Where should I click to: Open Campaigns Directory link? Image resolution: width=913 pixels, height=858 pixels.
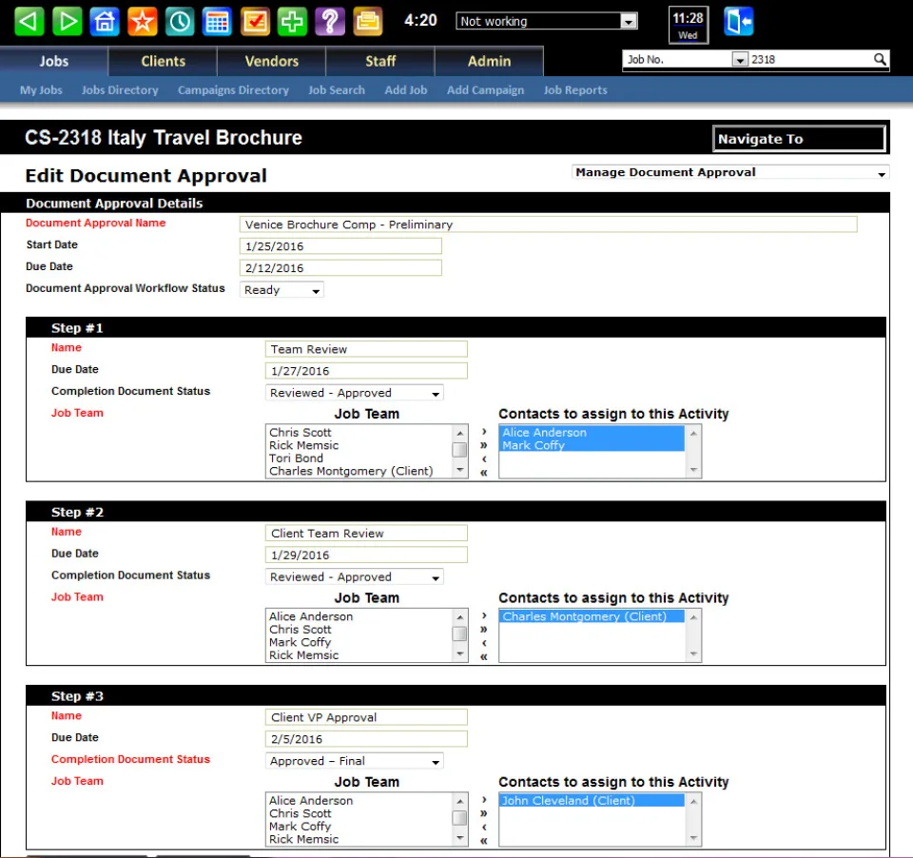point(234,90)
